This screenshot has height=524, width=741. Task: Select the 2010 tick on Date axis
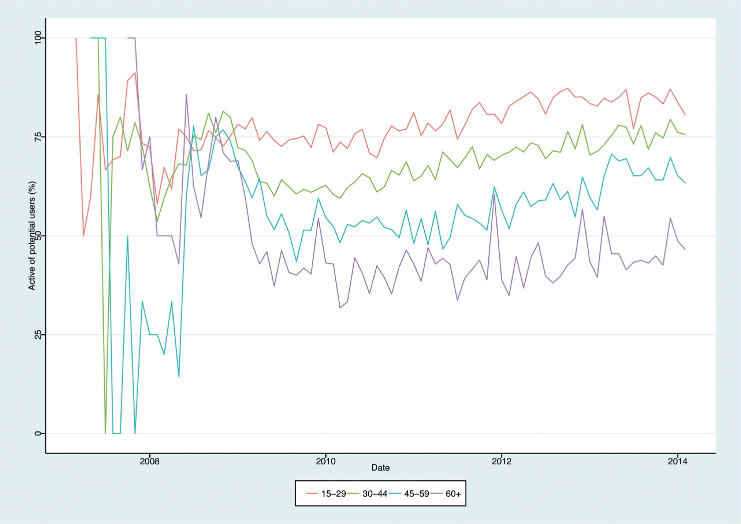(x=326, y=460)
